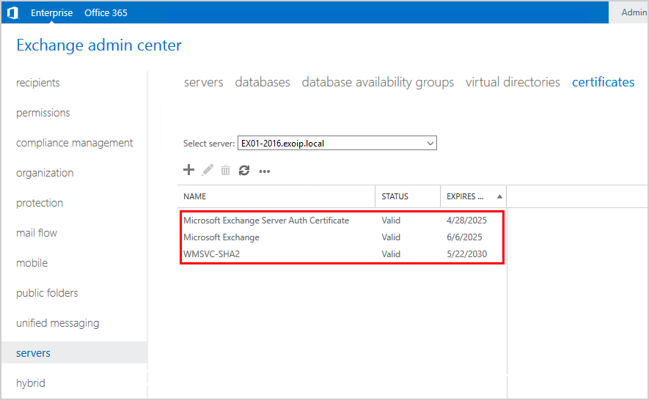This screenshot has height=400, width=649.
Task: Open organization section
Action: (x=45, y=173)
